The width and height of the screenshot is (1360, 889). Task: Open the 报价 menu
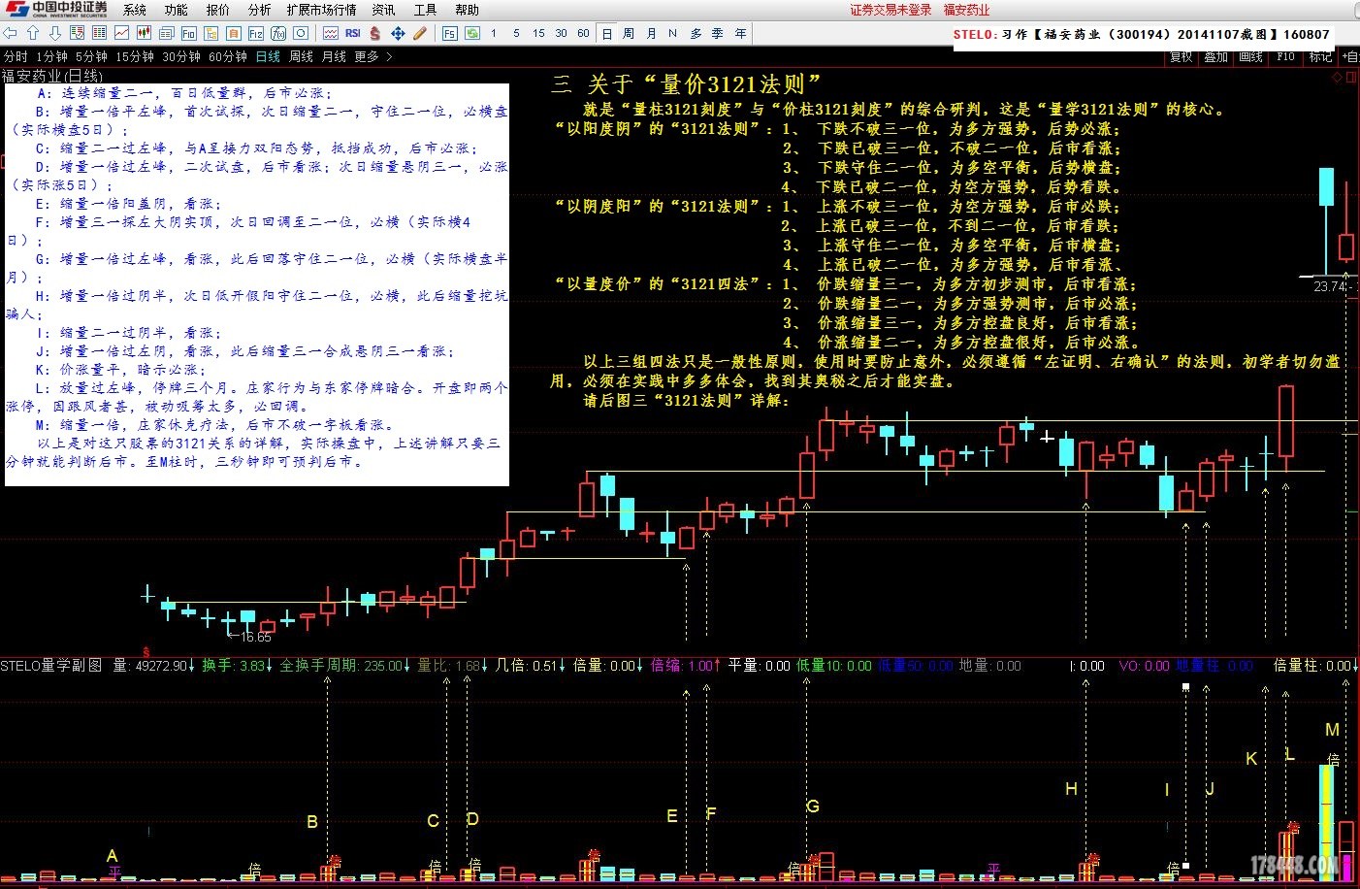[218, 10]
